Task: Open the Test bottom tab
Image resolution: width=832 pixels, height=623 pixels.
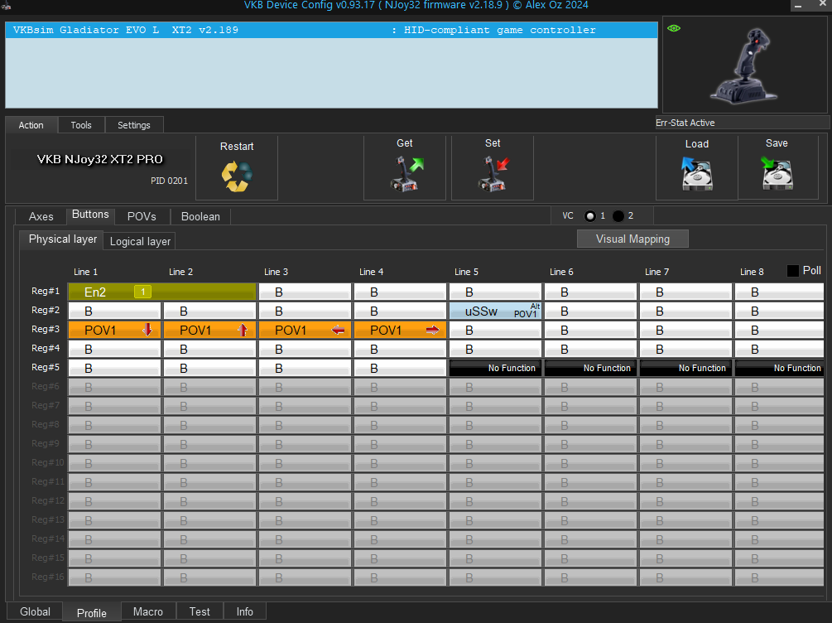Action: [200, 611]
